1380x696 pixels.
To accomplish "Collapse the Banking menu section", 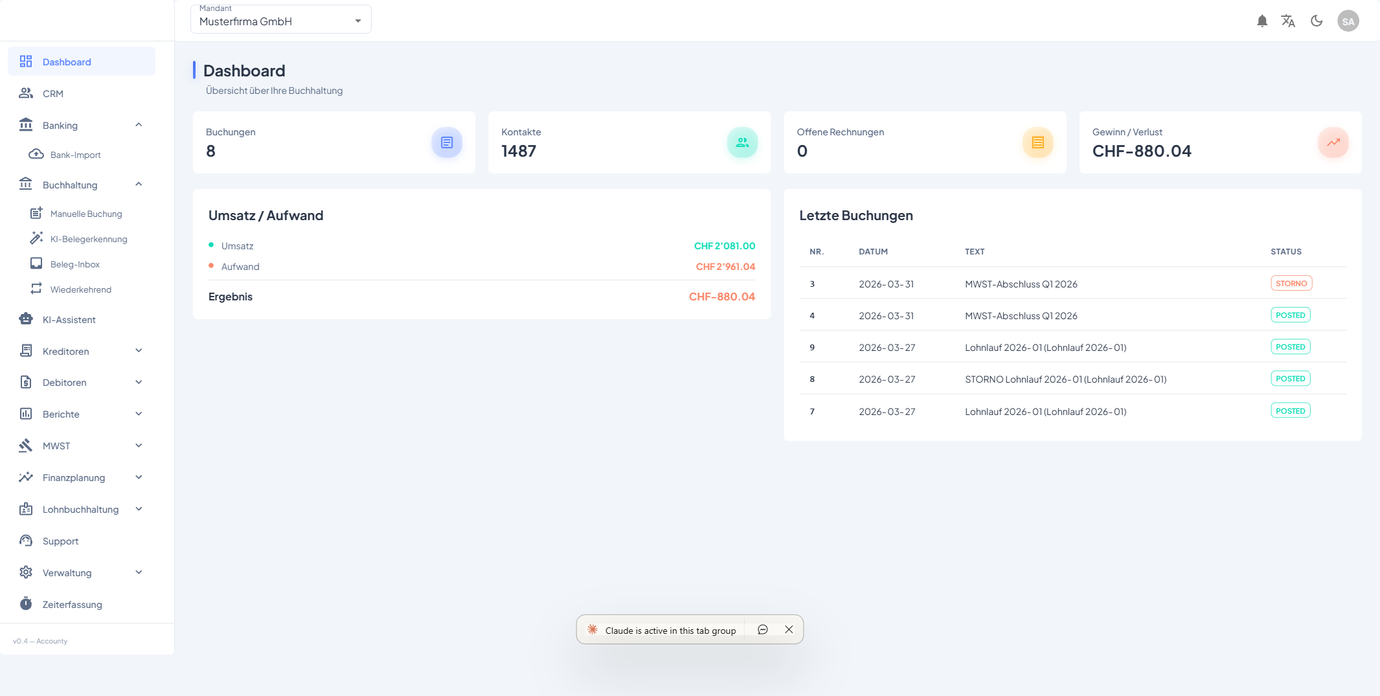I will point(139,125).
